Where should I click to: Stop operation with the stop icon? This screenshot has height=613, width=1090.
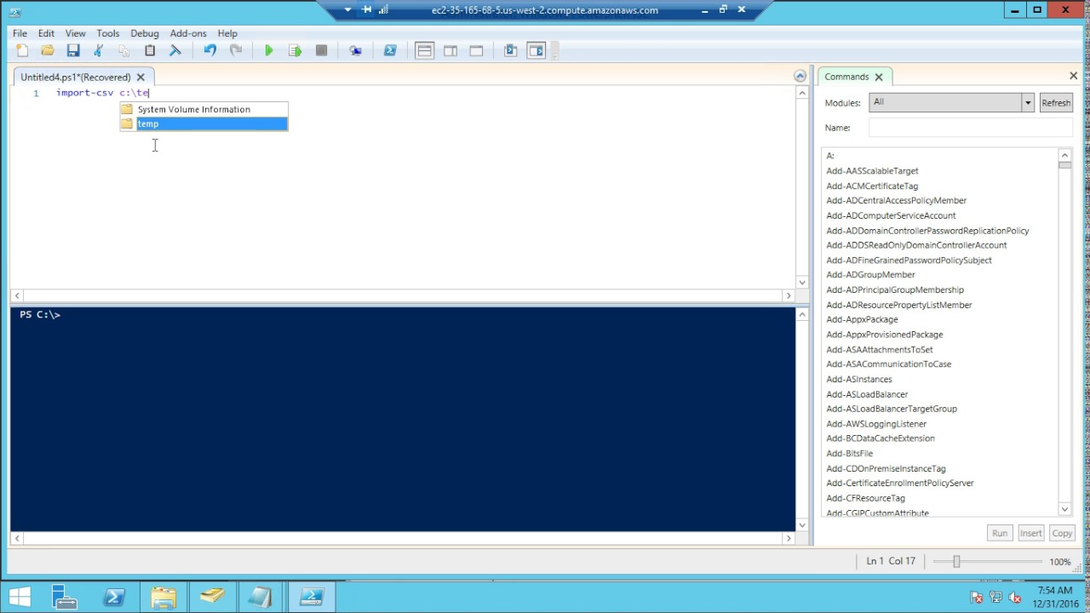[x=321, y=51]
